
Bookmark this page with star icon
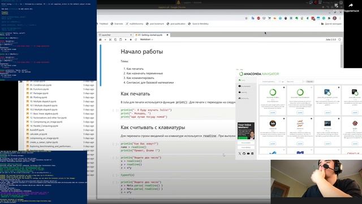point(247,18)
